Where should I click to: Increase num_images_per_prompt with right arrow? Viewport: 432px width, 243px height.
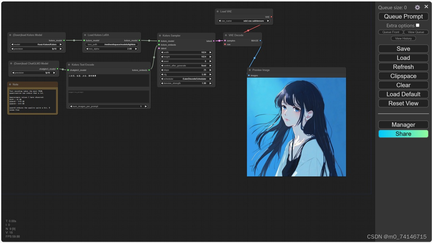146,106
